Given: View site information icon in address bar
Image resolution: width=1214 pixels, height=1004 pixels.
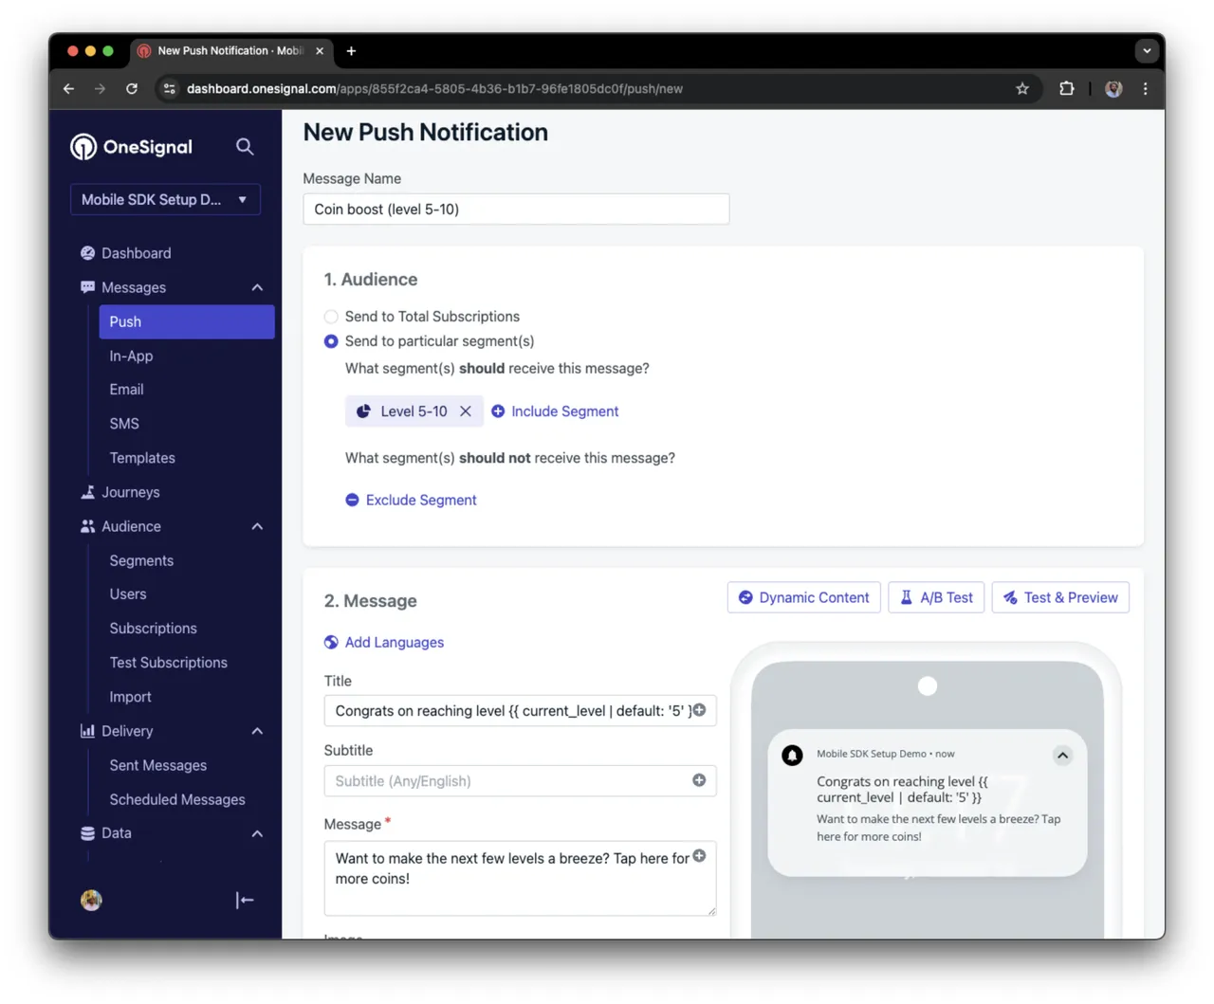Looking at the screenshot, I should coord(169,88).
